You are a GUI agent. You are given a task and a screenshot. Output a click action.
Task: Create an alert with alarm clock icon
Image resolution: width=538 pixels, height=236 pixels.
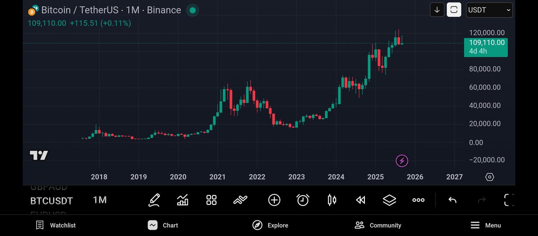[303, 200]
